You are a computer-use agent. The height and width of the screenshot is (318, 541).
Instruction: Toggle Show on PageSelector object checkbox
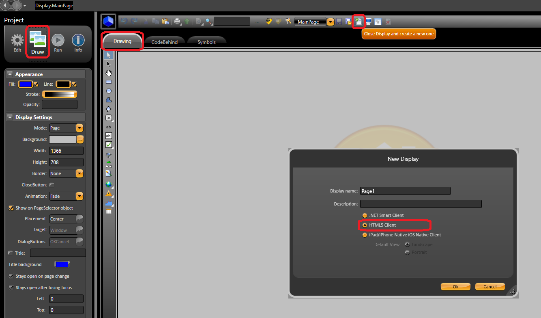[11, 208]
